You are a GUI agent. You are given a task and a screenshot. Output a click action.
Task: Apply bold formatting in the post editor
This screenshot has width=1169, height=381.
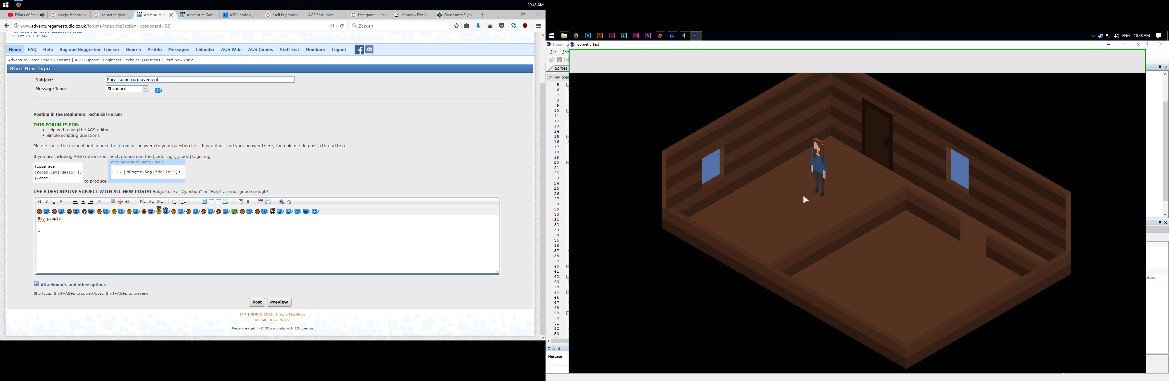pos(40,202)
